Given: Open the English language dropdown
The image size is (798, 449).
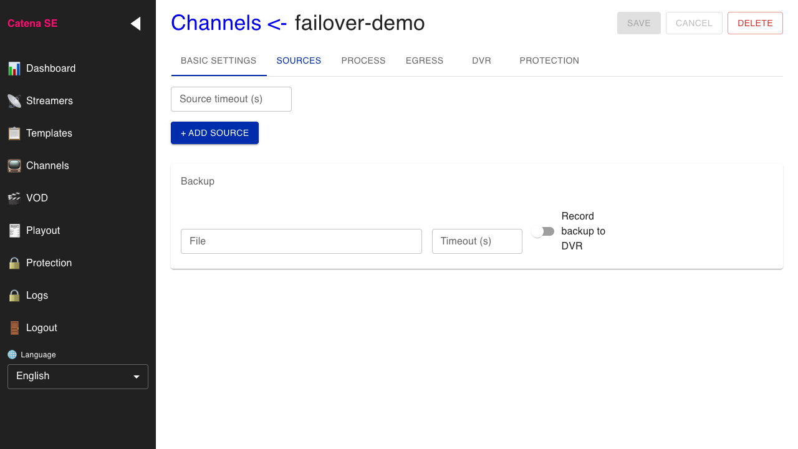Looking at the screenshot, I should tap(77, 376).
